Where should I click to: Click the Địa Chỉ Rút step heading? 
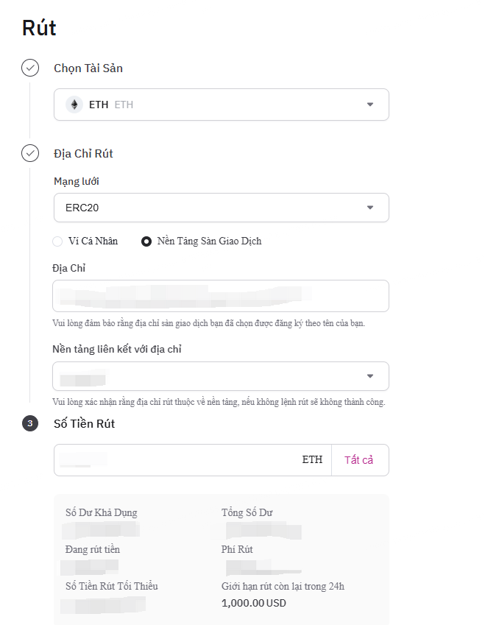click(x=83, y=154)
